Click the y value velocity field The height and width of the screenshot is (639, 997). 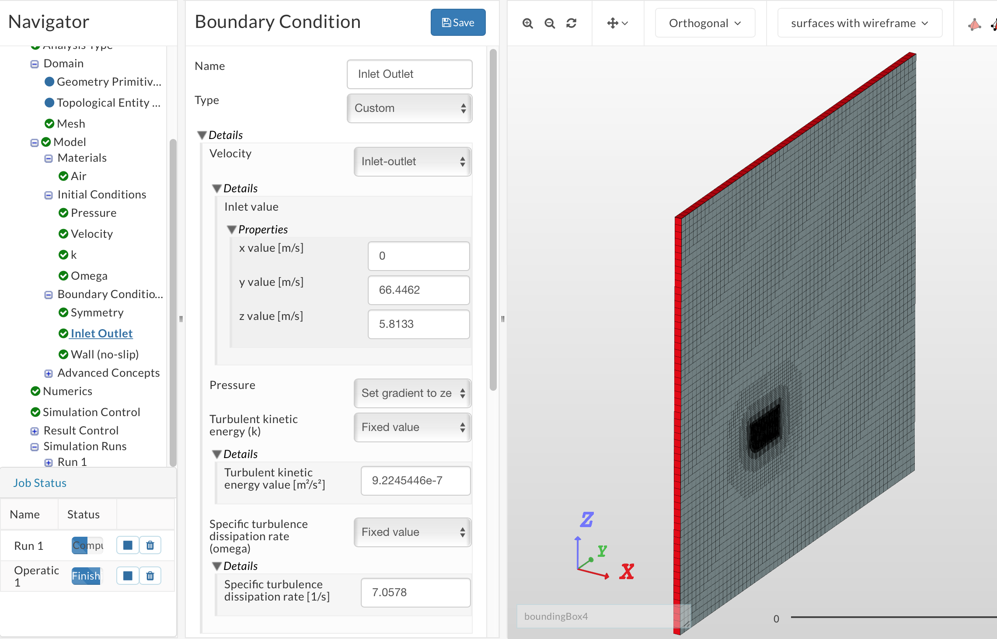(x=418, y=290)
